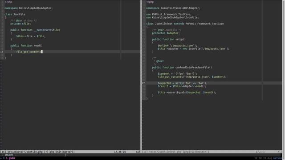
Task: Click the '17,26-26' cursor position in left status
Action: coord(120,152)
